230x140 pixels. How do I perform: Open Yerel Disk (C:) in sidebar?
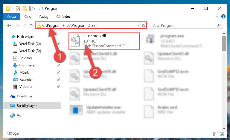30,44
